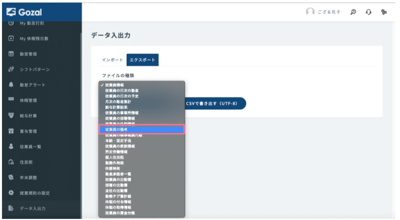Image resolution: width=400 pixels, height=220 pixels.
Task: Select 従業員の家族情報 option
Action: point(142,146)
